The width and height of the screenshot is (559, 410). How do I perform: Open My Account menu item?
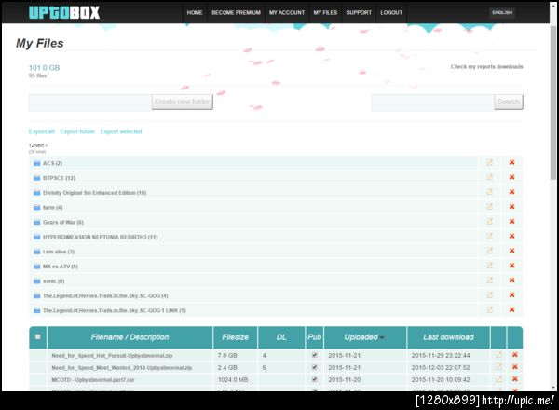point(287,12)
